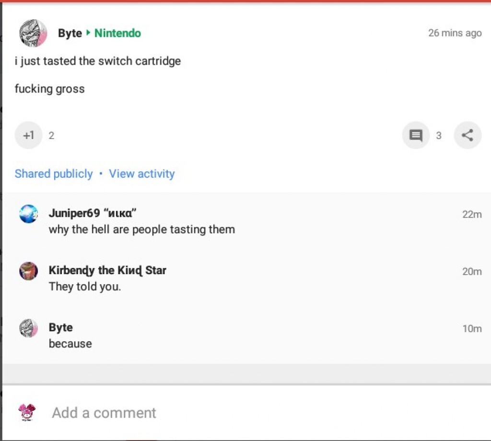This screenshot has height=441, width=491.
Task: Open comments via the speech bubble icon
Action: 416,136
